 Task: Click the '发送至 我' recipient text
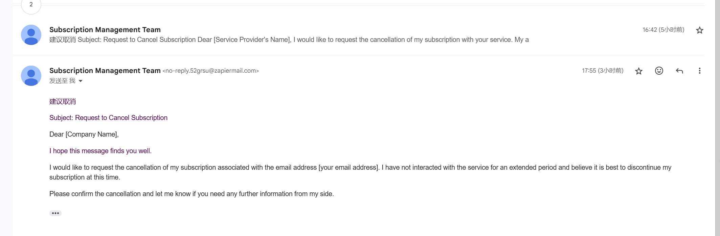(62, 80)
